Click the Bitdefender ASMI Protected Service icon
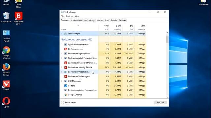211x118 pixels. 66,58
